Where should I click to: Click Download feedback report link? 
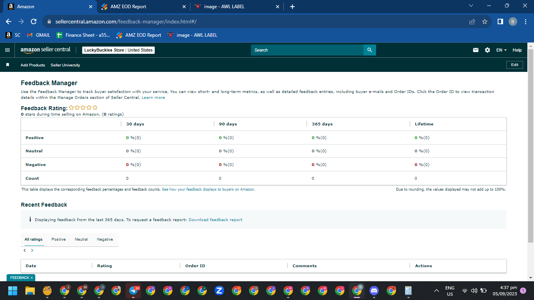pos(215,220)
